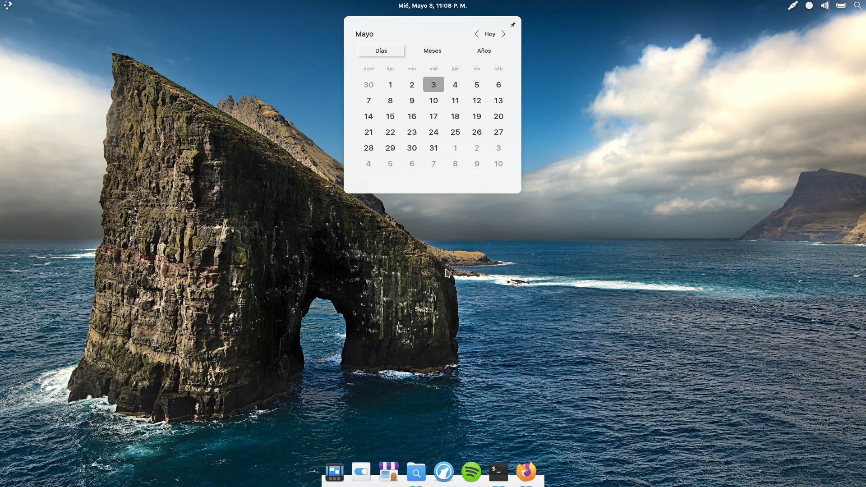866x487 pixels.
Task: Select May 30 in the fifth row
Action: pos(412,148)
